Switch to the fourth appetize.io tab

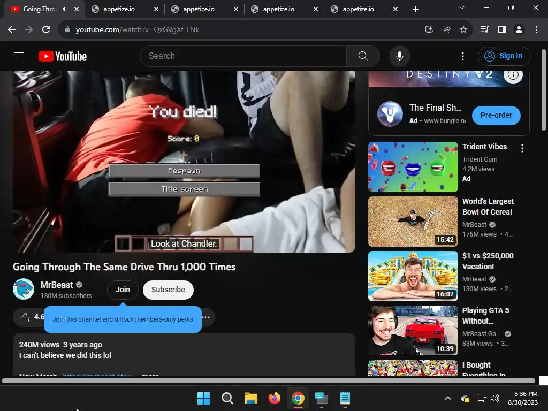click(358, 9)
